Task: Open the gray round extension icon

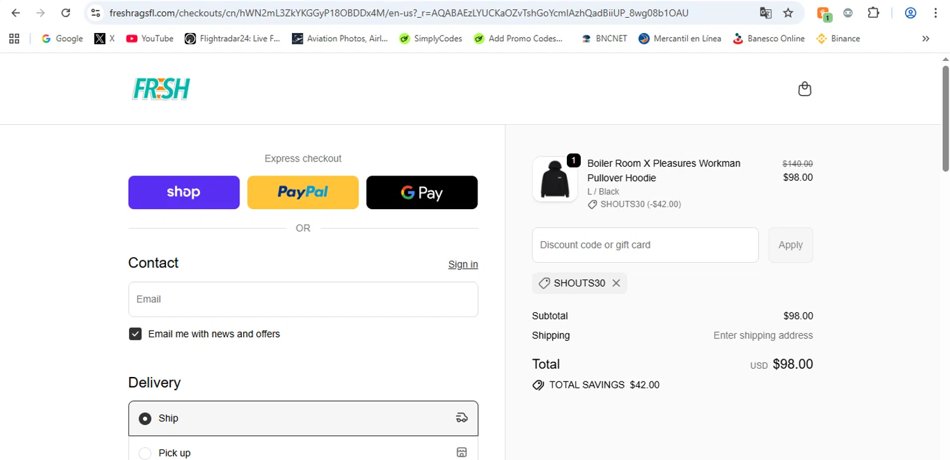Action: tap(848, 13)
